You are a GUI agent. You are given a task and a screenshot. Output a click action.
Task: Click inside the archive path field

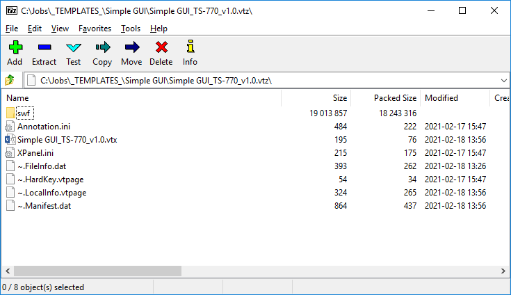264,80
